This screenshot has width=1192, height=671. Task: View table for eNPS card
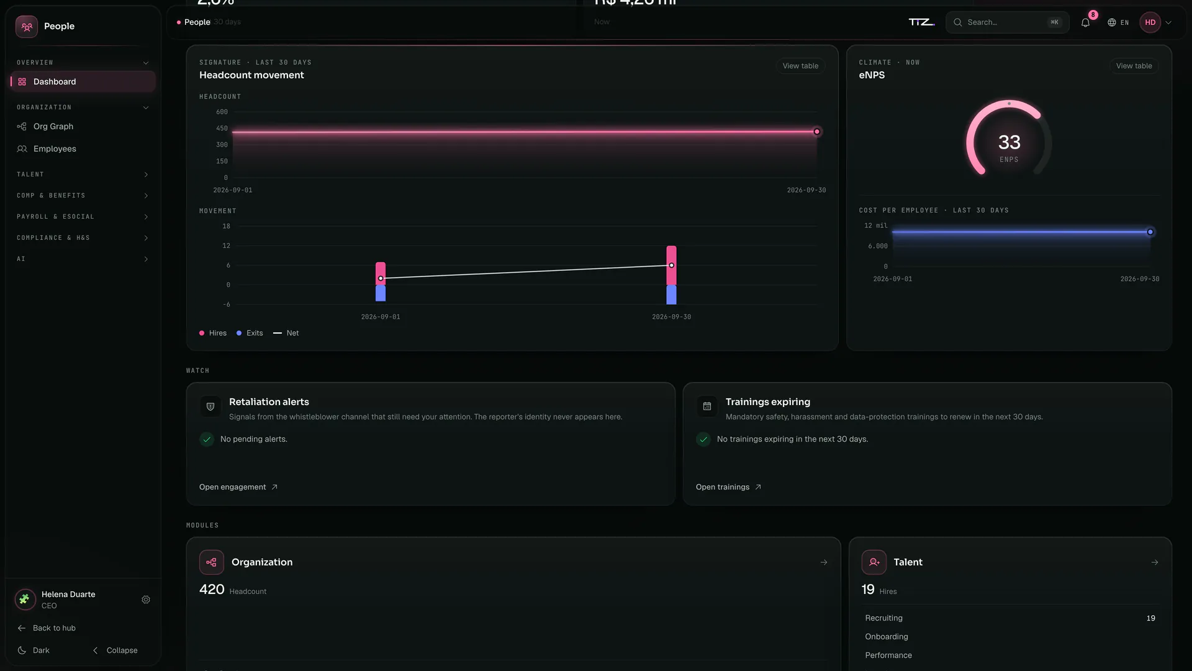click(x=1134, y=66)
